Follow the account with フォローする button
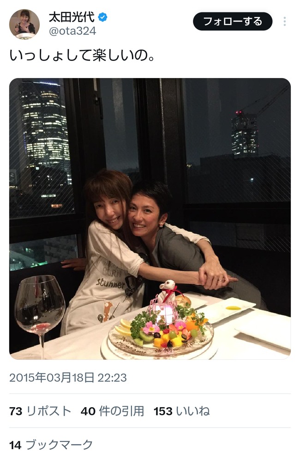Viewport: 300px width, 458px height. tap(233, 21)
